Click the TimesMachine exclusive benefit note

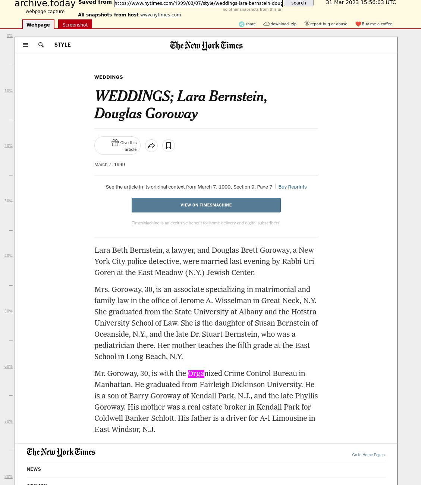[206, 223]
